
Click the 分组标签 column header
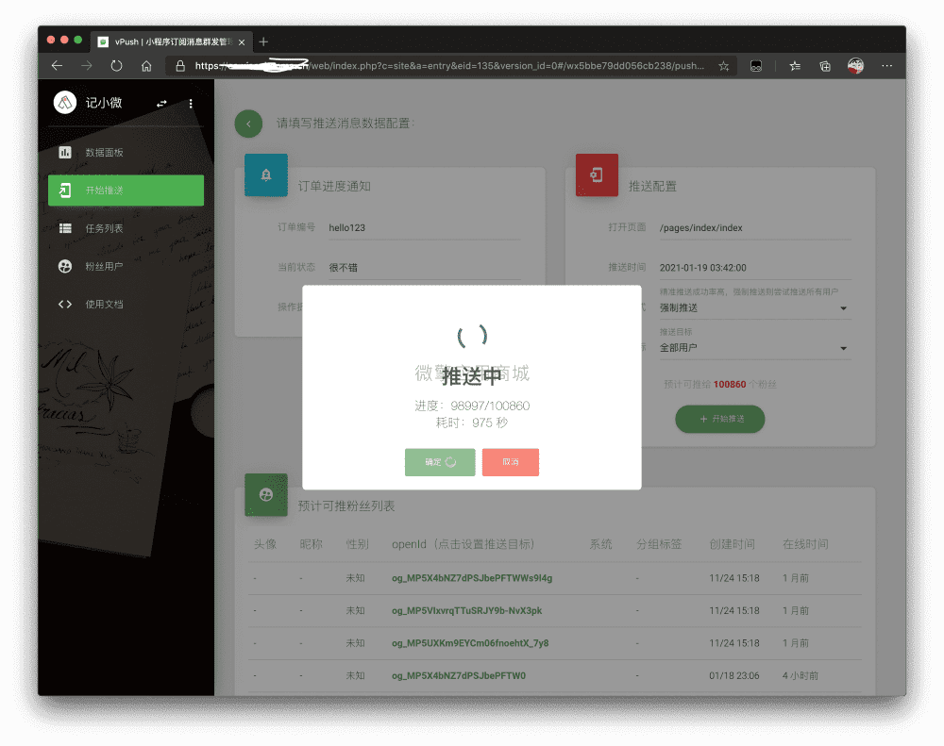[x=659, y=544]
